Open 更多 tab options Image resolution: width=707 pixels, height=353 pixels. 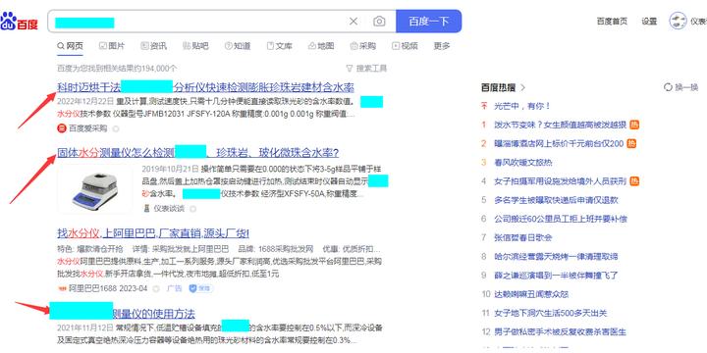[x=442, y=46]
